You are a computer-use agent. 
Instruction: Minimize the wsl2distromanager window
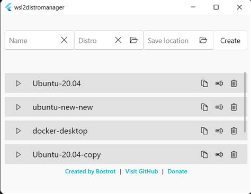[x=193, y=7]
